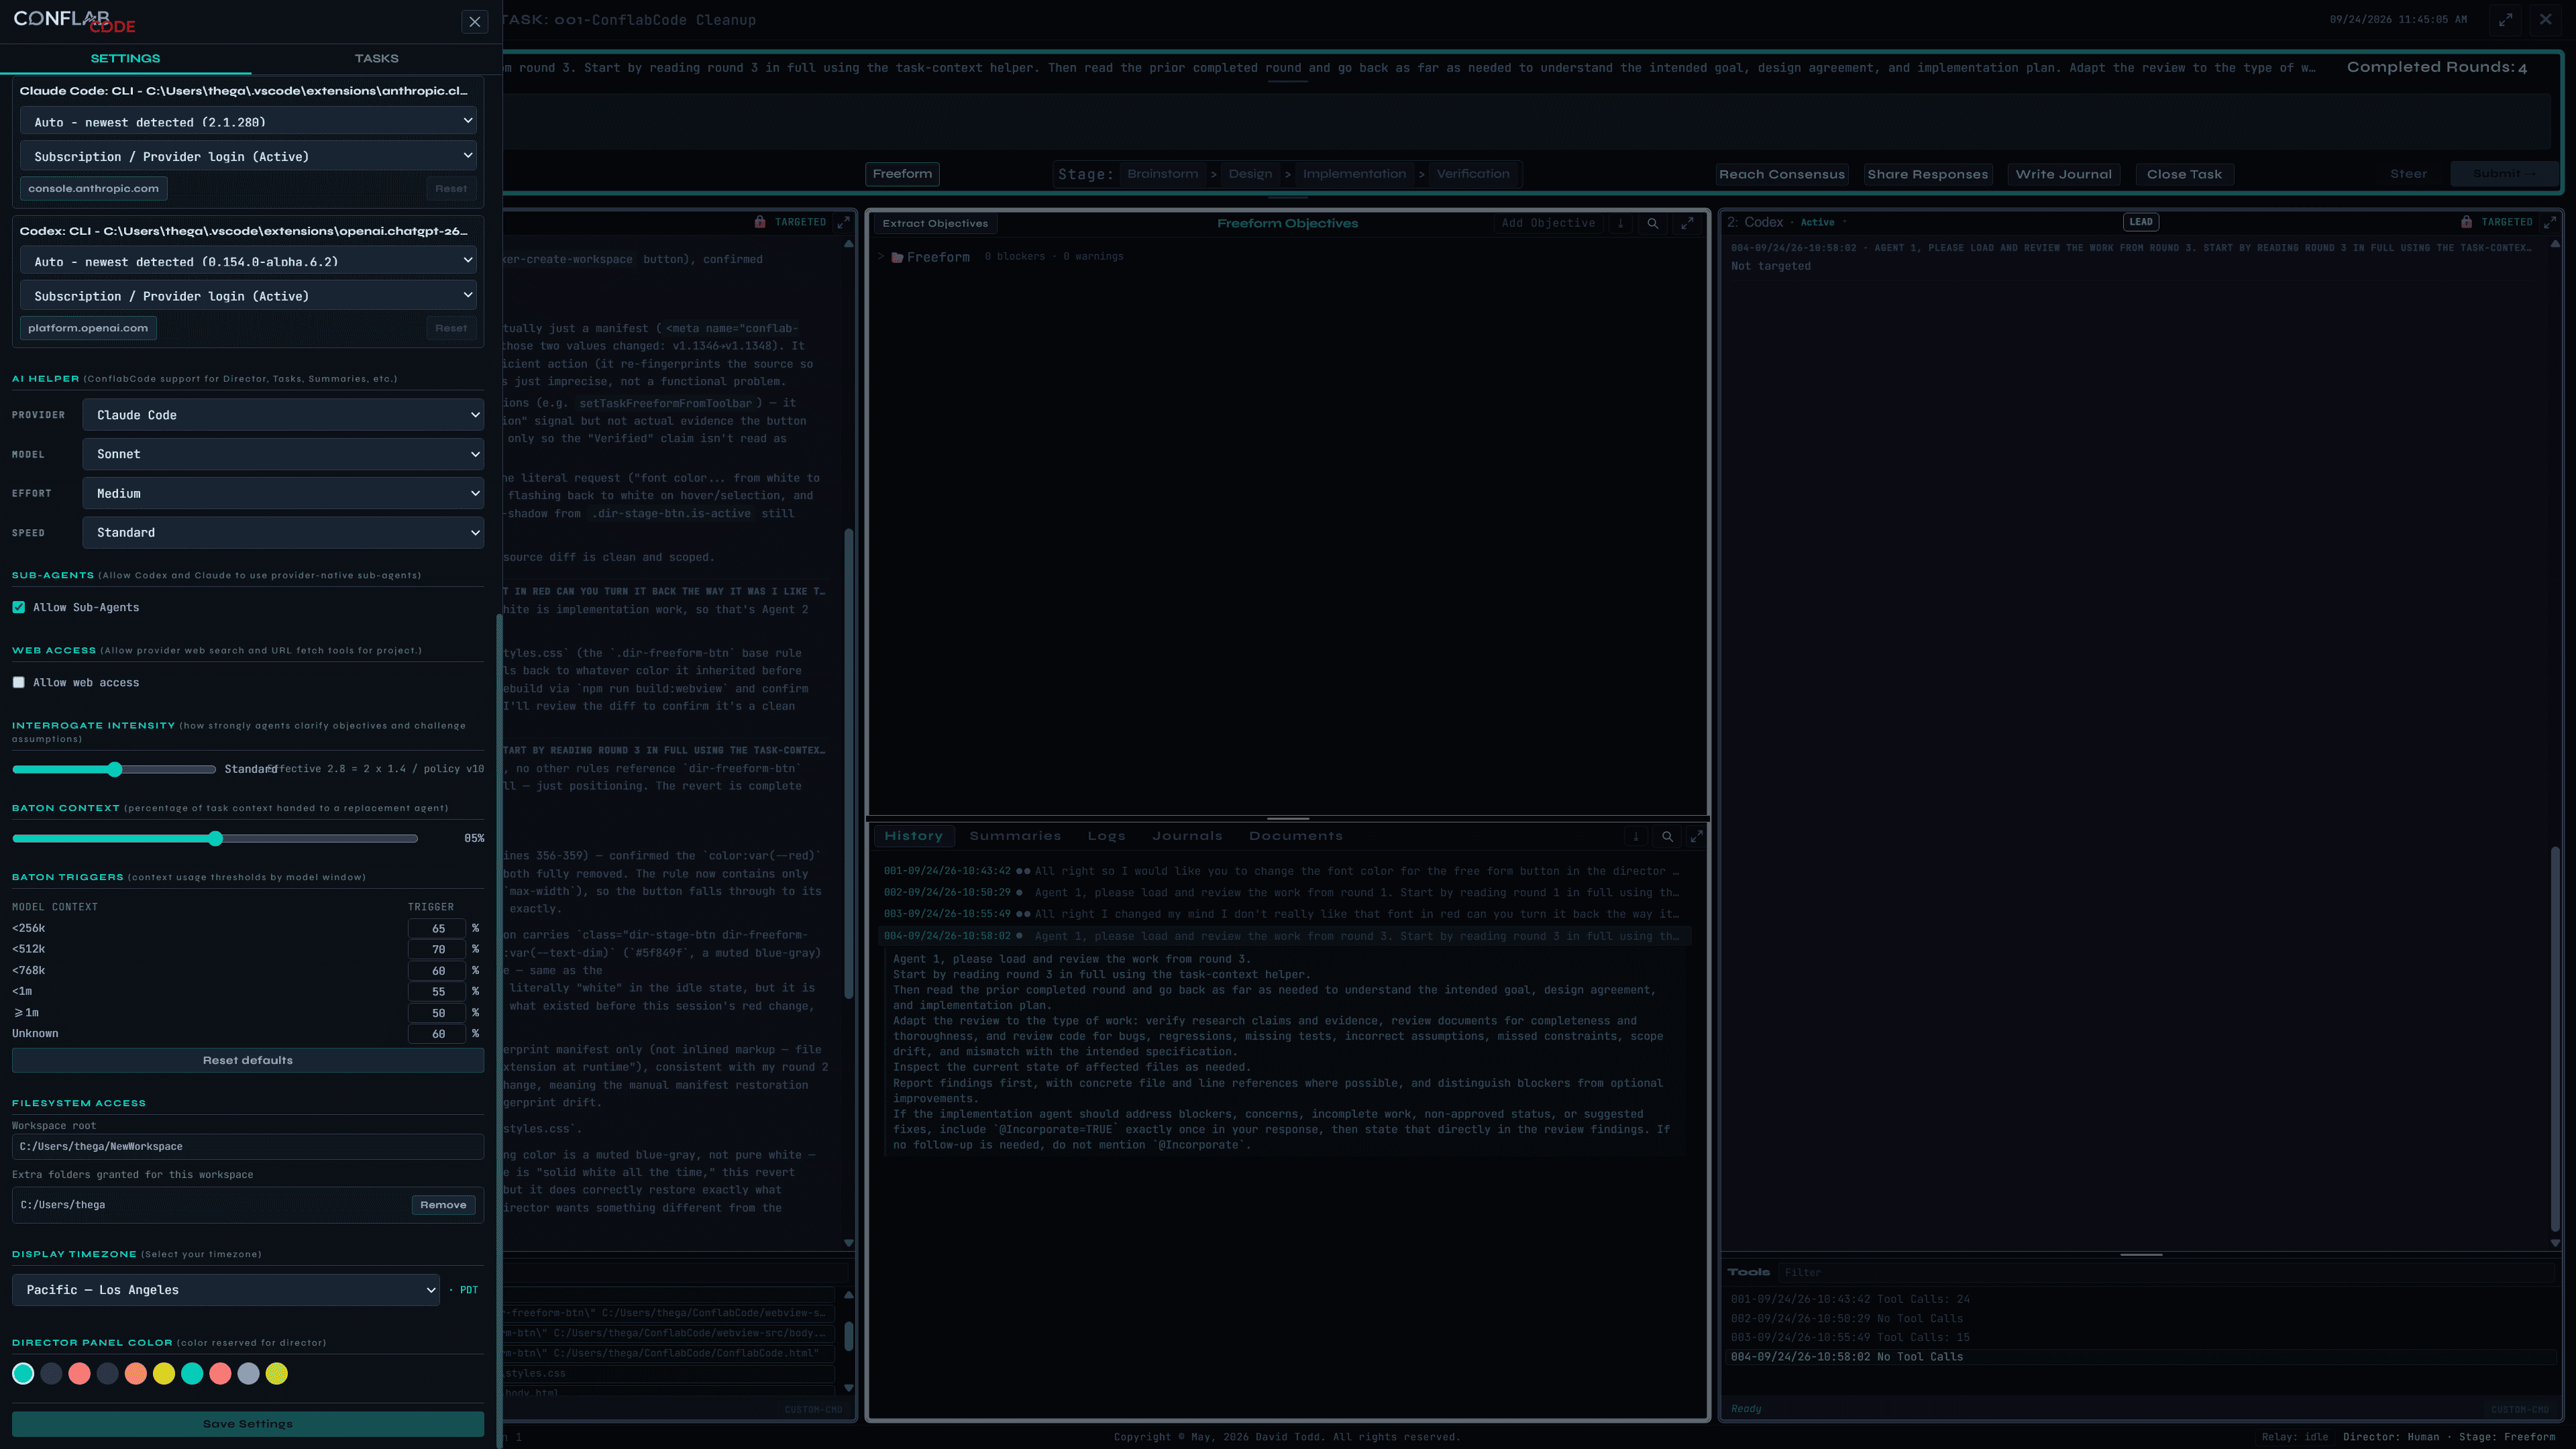Click the Reach Consensus button
2576x1449 pixels.
point(1781,174)
